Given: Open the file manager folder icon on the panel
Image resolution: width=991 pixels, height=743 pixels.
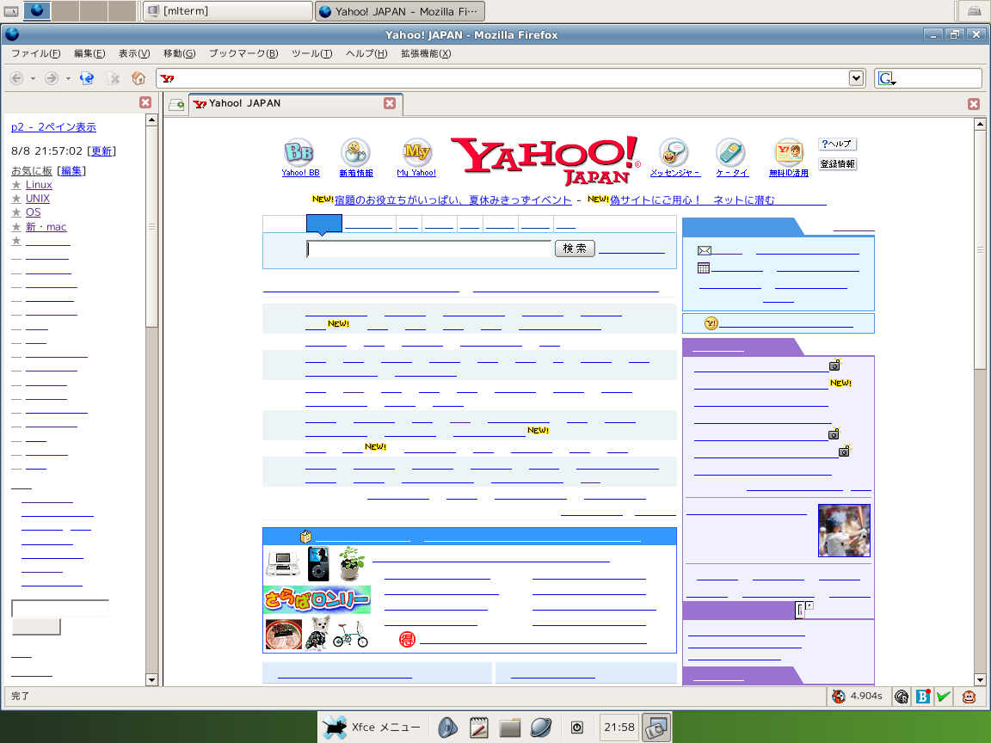Looking at the screenshot, I should point(509,728).
